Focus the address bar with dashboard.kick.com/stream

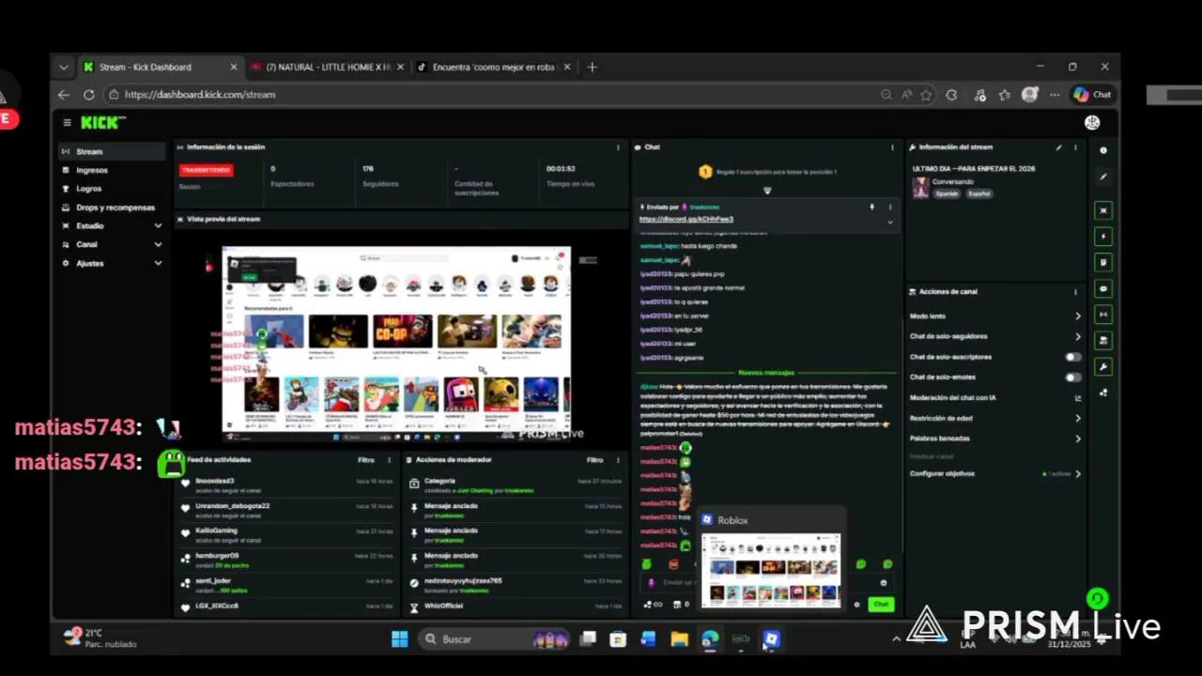click(488, 95)
